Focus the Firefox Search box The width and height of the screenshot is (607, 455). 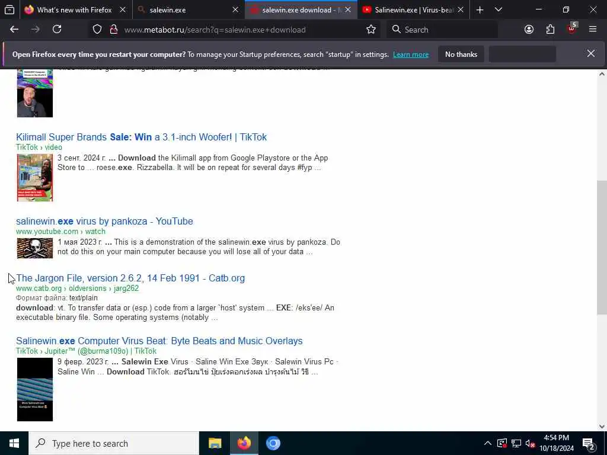pos(442,30)
